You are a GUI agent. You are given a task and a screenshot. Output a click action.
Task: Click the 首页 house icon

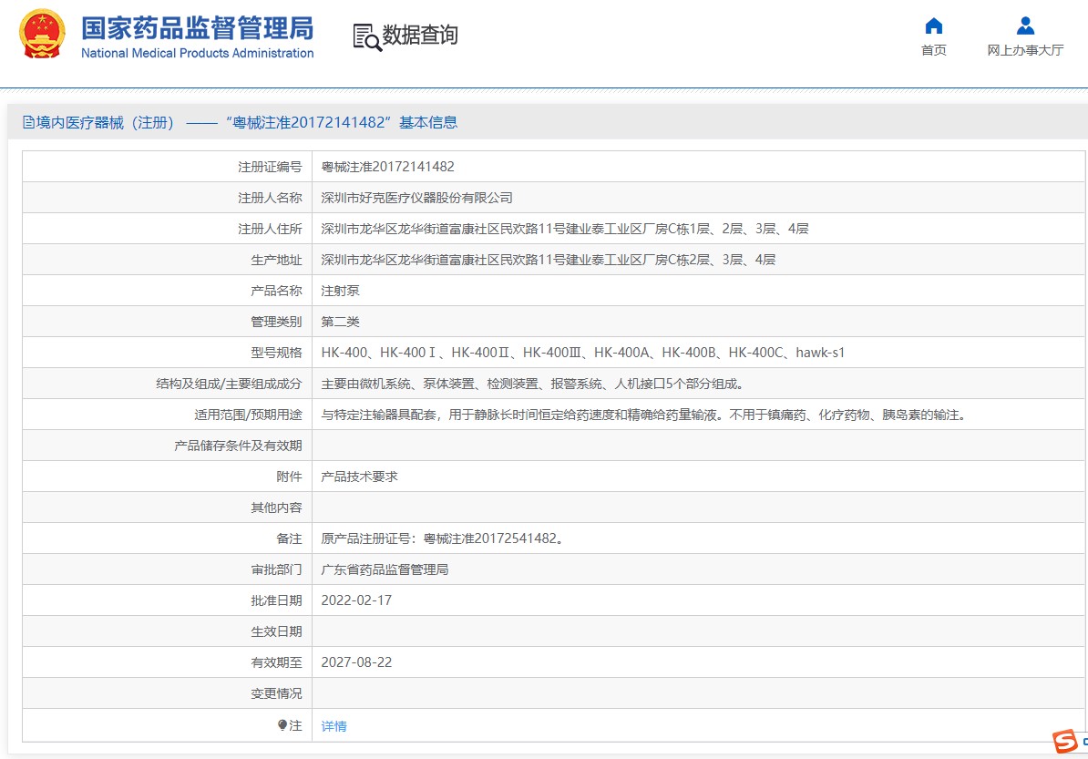(933, 26)
